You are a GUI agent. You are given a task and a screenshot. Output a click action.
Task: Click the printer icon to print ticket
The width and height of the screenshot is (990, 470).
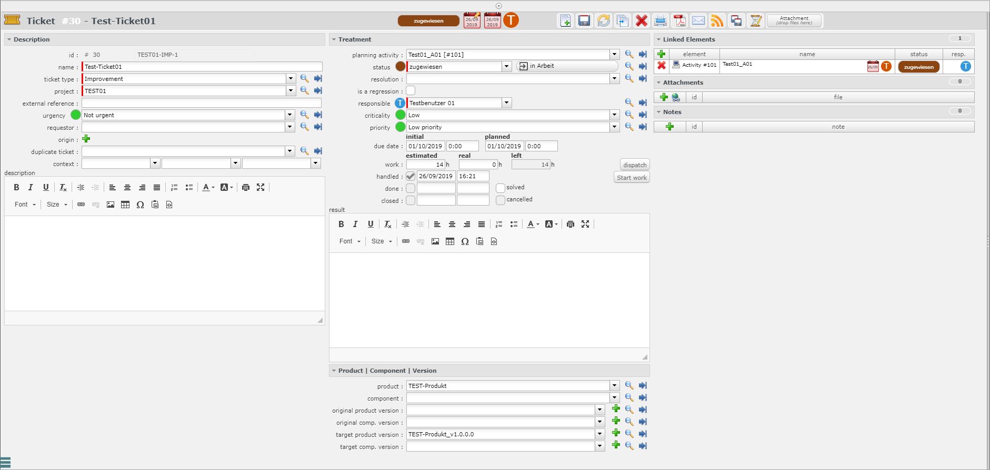click(660, 21)
